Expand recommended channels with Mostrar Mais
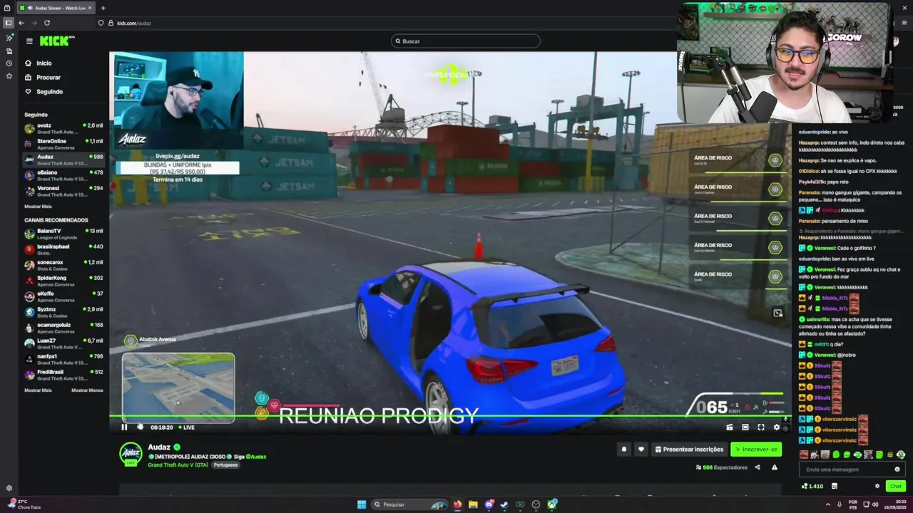 click(x=38, y=390)
